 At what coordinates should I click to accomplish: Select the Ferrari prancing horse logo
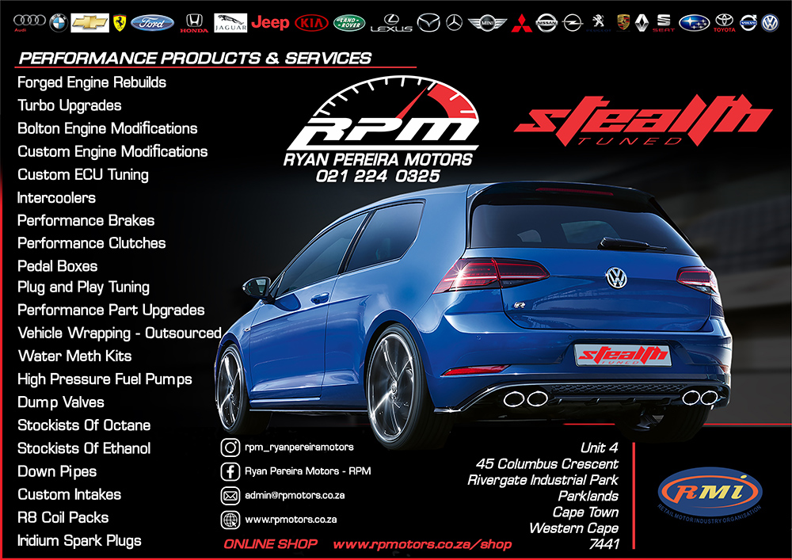[119, 22]
